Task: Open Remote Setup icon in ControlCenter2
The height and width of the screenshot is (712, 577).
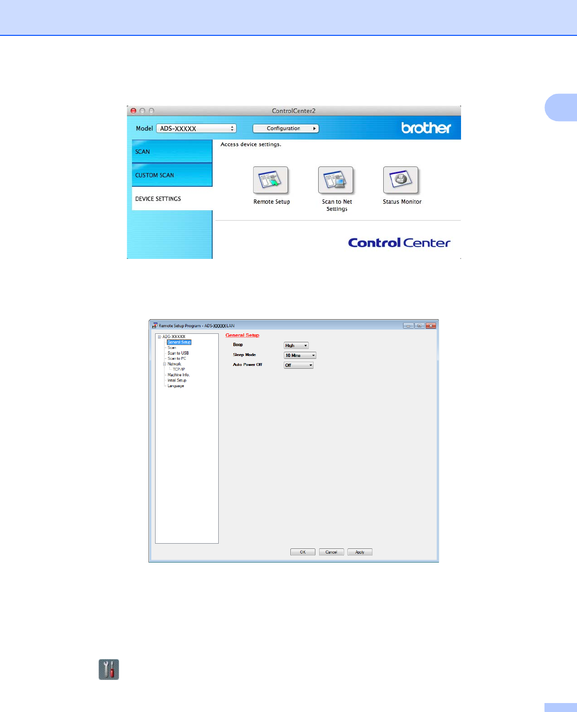Action: click(x=271, y=180)
